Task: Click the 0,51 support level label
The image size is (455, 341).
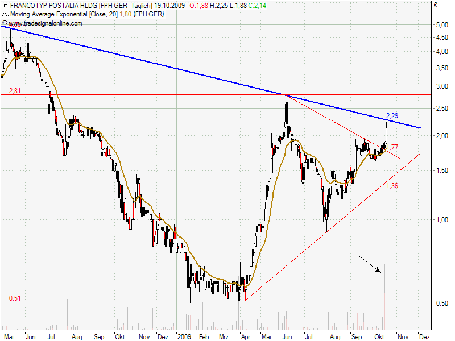Action: pyautogui.click(x=15, y=298)
